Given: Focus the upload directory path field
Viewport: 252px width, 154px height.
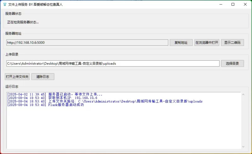Looking at the screenshot, I should point(113,63).
